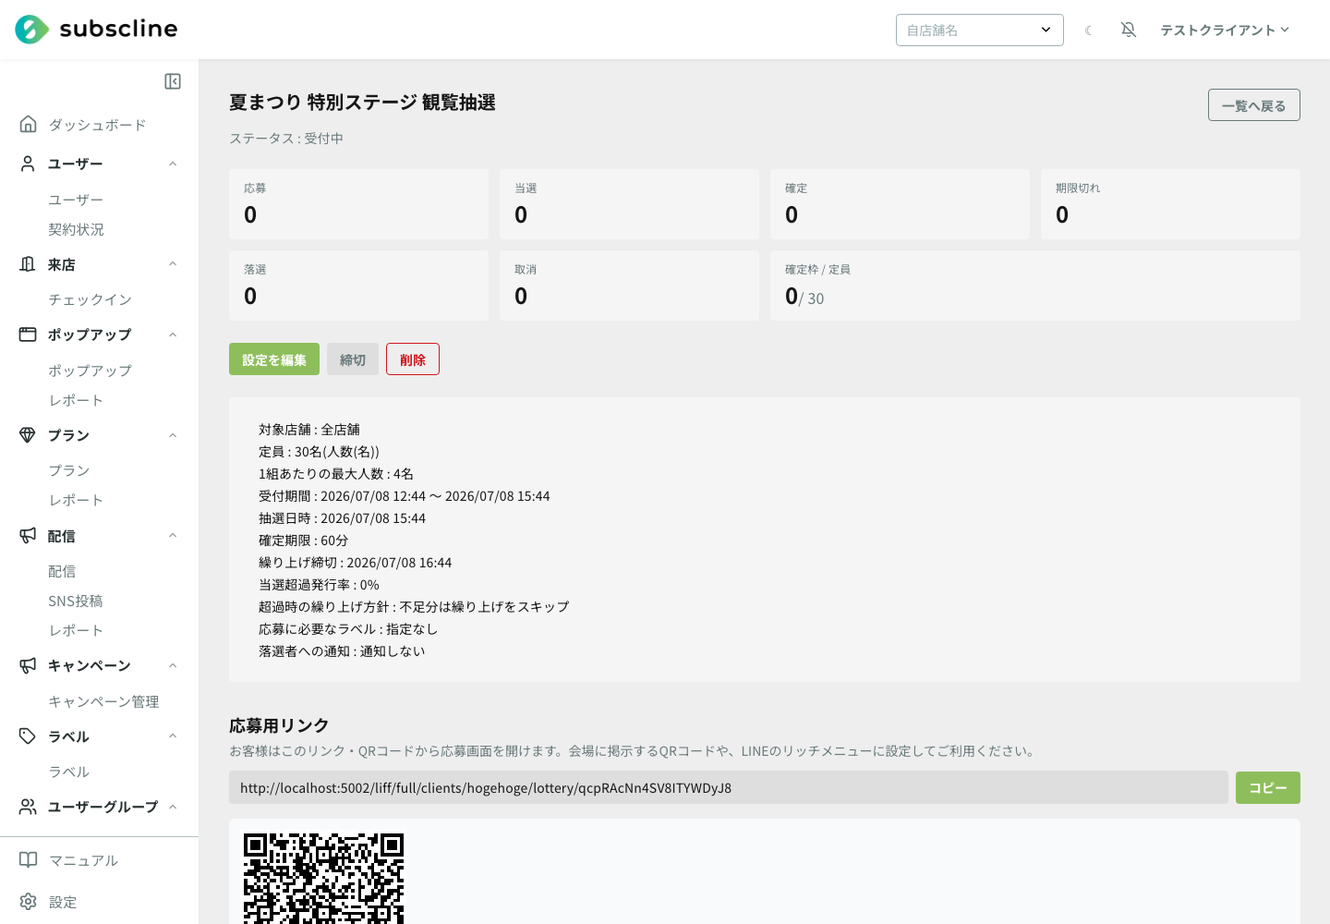This screenshot has width=1330, height=924.
Task: Click the 抽選日時 : 2026/07/08 15:44 line
Action: click(x=342, y=518)
